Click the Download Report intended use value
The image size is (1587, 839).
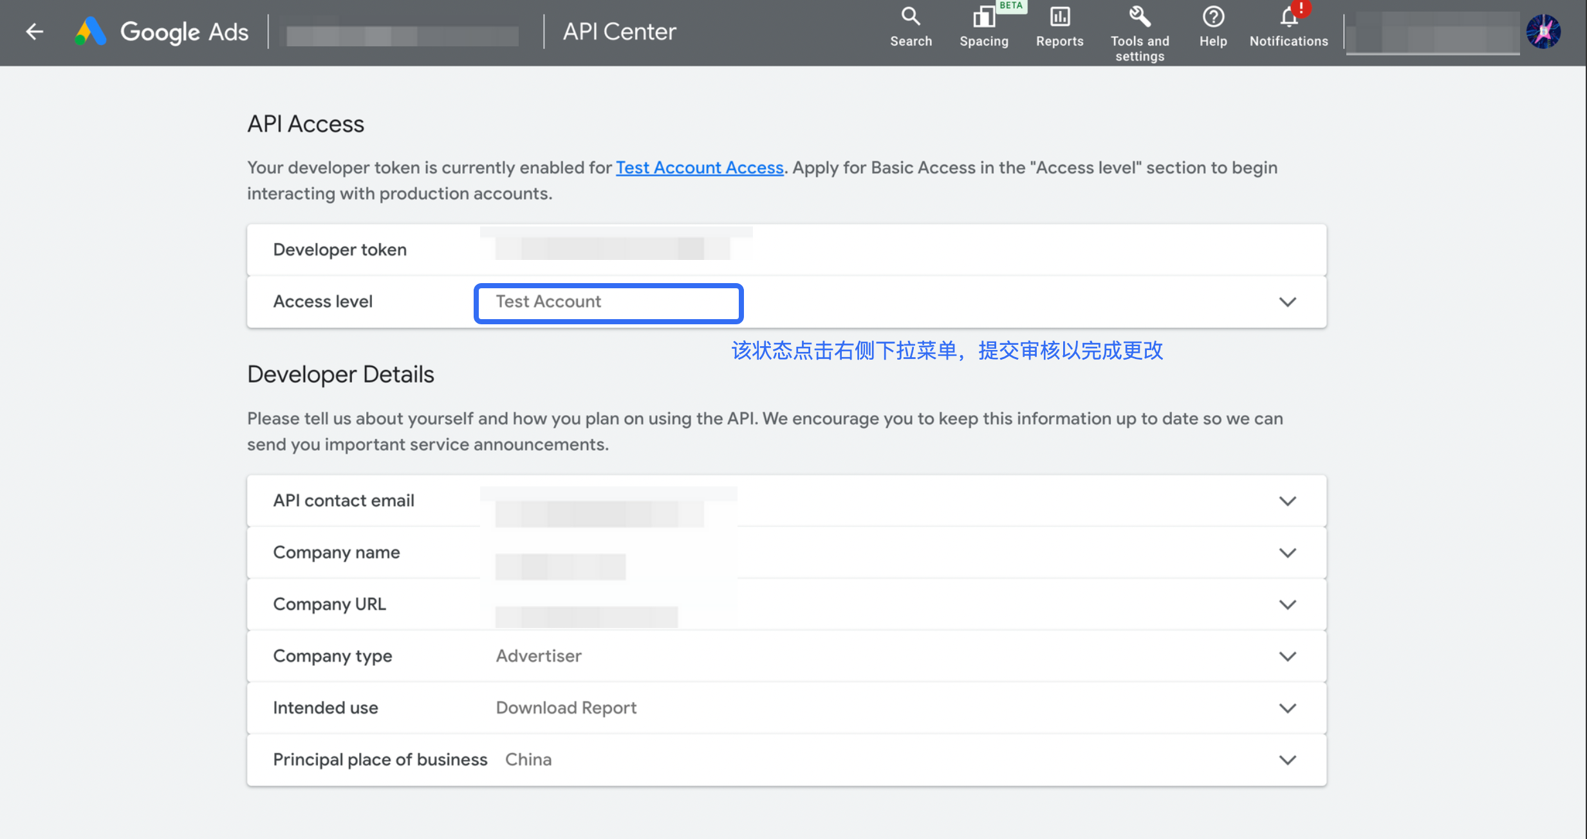[x=566, y=708]
